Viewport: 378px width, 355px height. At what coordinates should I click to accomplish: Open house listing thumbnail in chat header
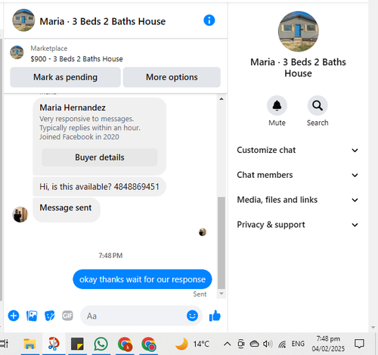click(x=23, y=20)
